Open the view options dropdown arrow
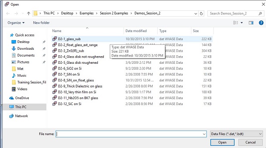This screenshot has width=266, height=148. [242, 23]
